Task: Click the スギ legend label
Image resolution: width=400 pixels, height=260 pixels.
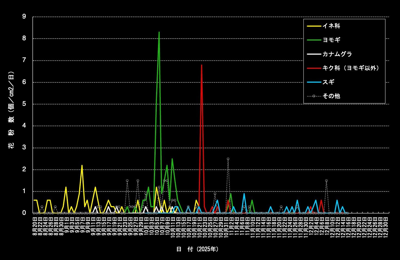Action: tap(328, 82)
